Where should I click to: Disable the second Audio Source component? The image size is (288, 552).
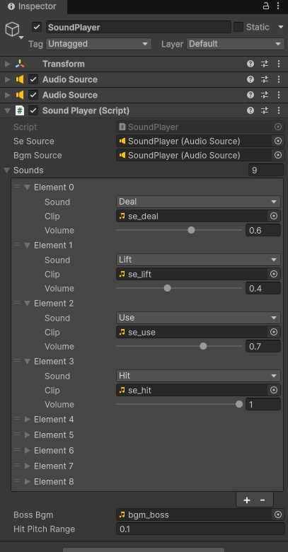(33, 95)
